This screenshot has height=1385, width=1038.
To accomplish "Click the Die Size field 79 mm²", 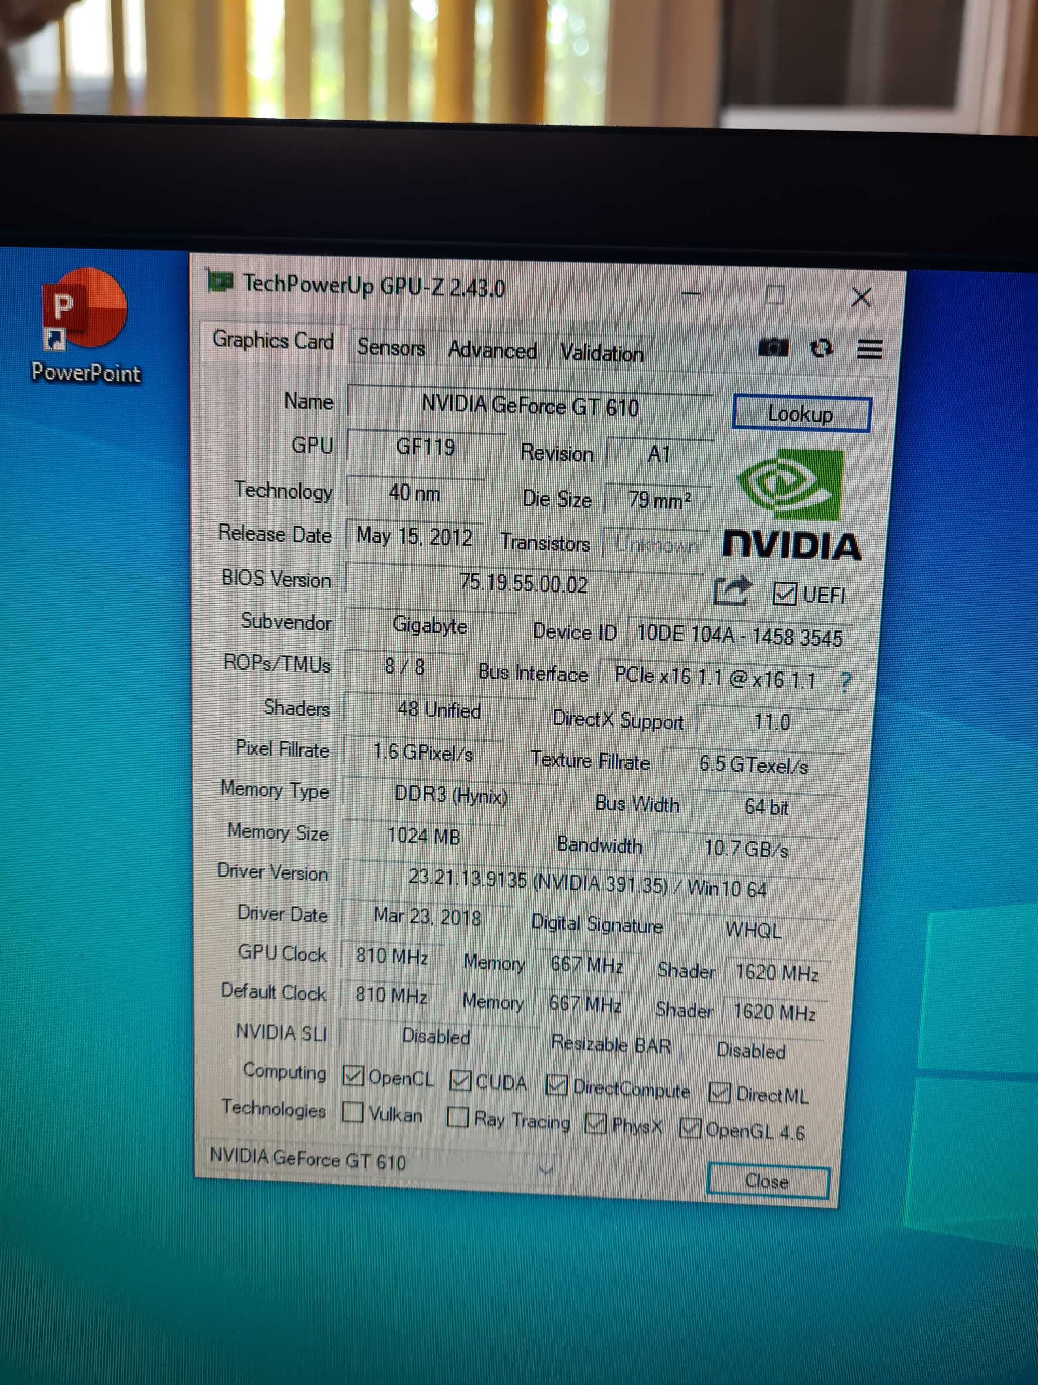I will click(658, 500).
